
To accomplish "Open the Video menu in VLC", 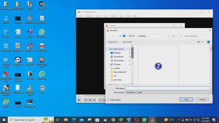I will click(105, 16).
